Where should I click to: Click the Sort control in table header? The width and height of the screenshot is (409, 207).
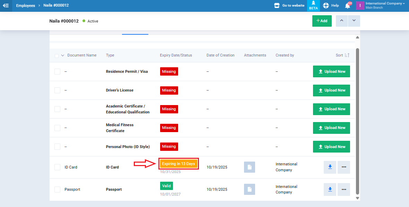coord(342,55)
